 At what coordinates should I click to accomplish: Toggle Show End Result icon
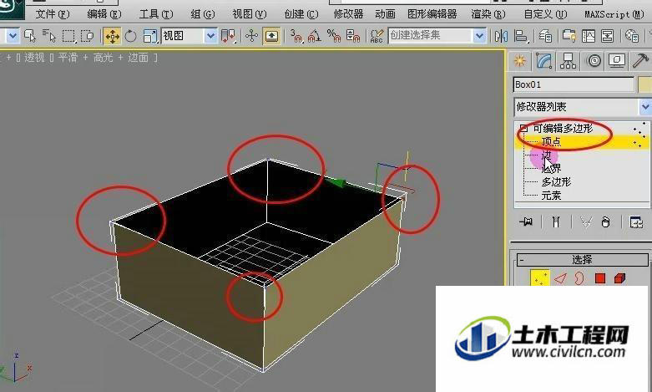click(556, 221)
